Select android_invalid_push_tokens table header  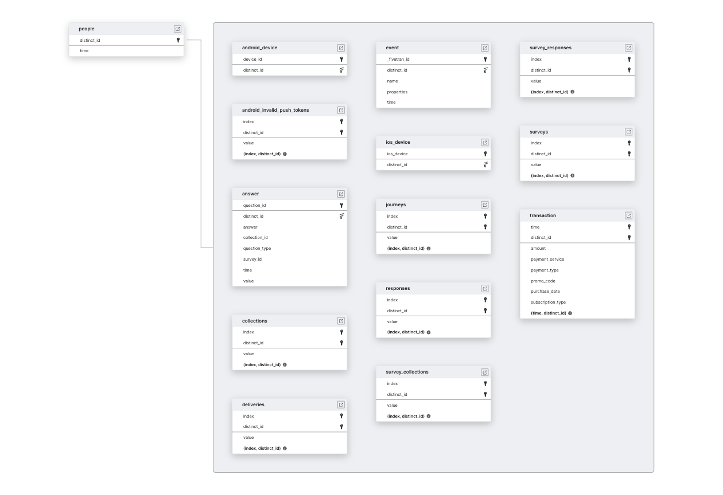click(x=275, y=110)
